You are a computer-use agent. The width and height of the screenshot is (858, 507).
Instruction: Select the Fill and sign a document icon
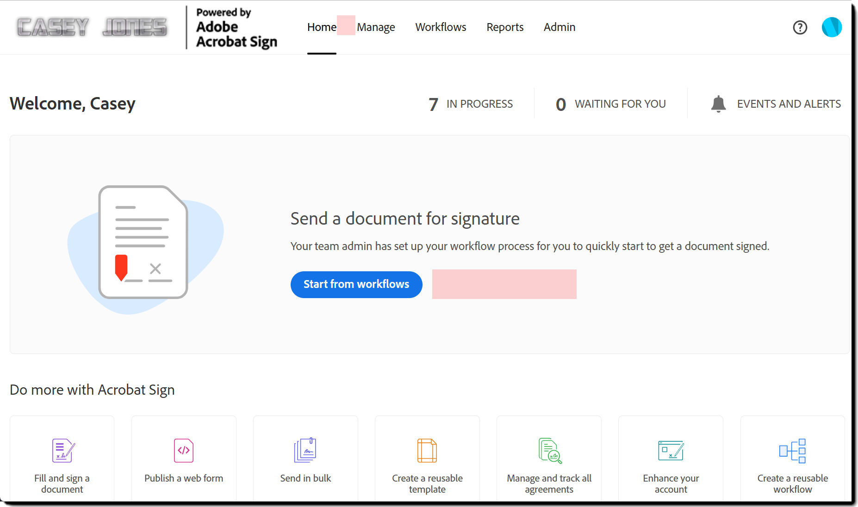(62, 451)
